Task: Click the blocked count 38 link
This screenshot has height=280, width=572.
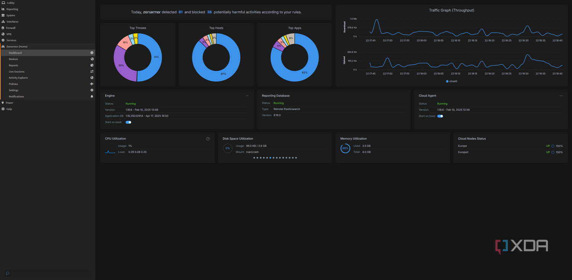Action: coord(209,12)
